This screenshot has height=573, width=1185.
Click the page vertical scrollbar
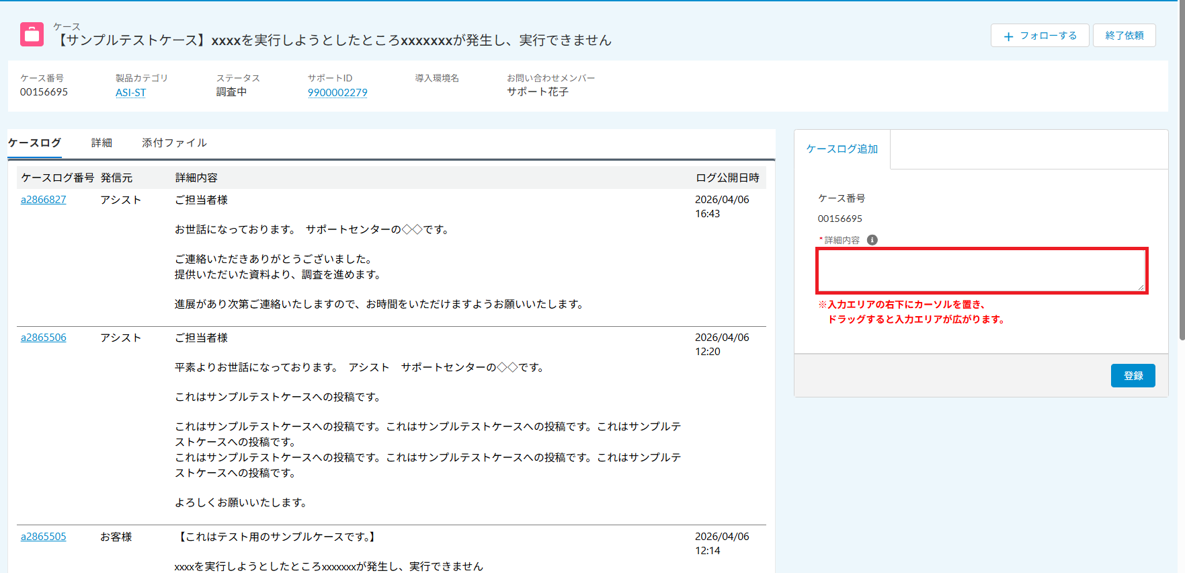(1181, 168)
